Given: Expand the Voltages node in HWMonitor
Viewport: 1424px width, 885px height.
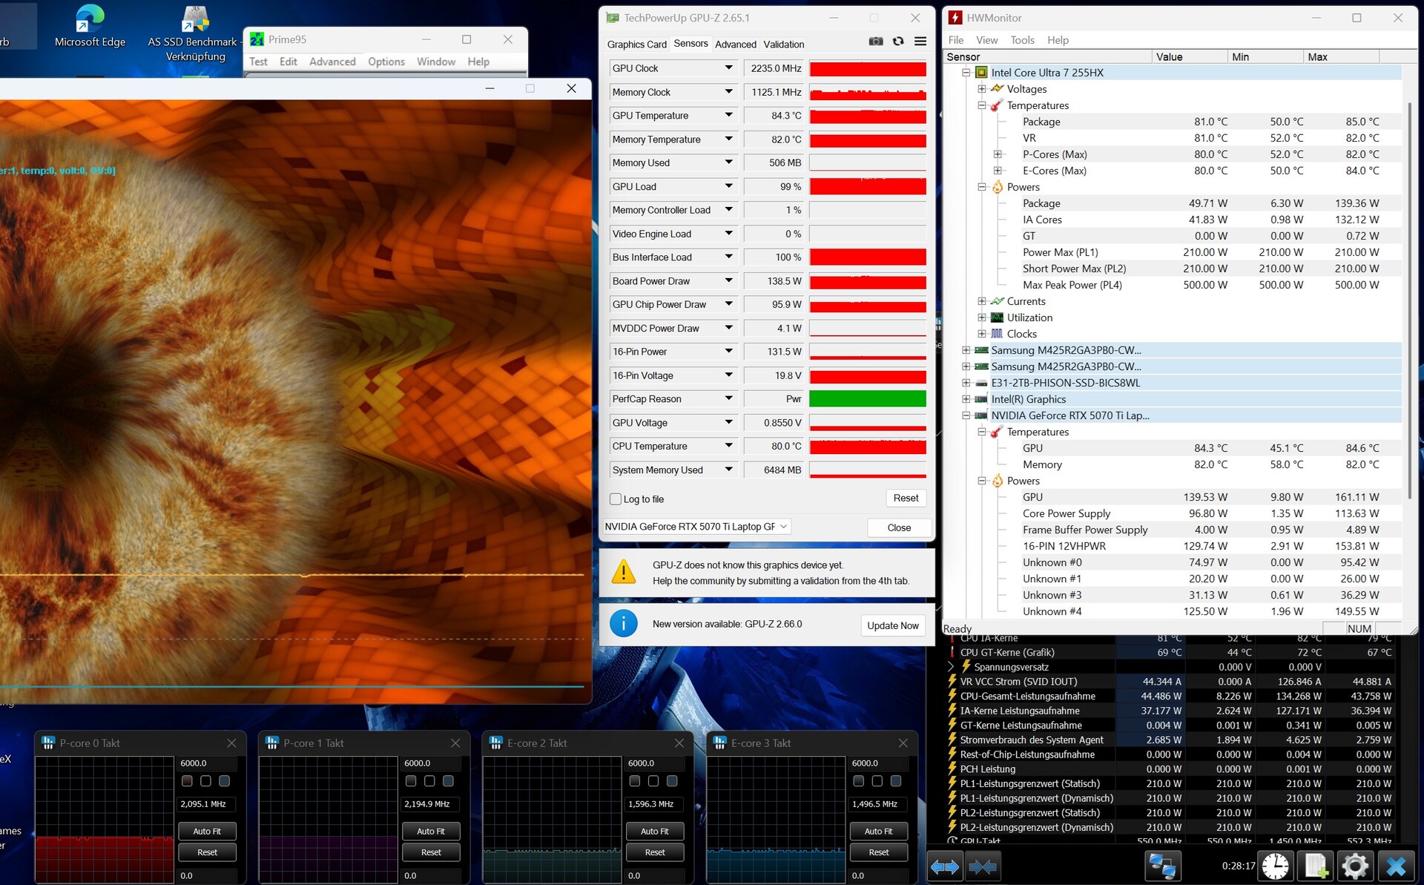Looking at the screenshot, I should tap(982, 89).
